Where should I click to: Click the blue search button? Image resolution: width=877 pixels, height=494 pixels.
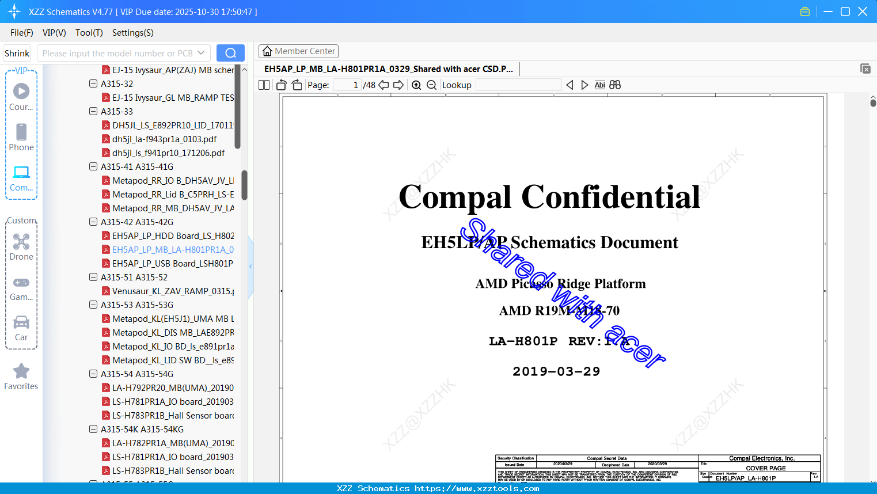[x=230, y=53]
